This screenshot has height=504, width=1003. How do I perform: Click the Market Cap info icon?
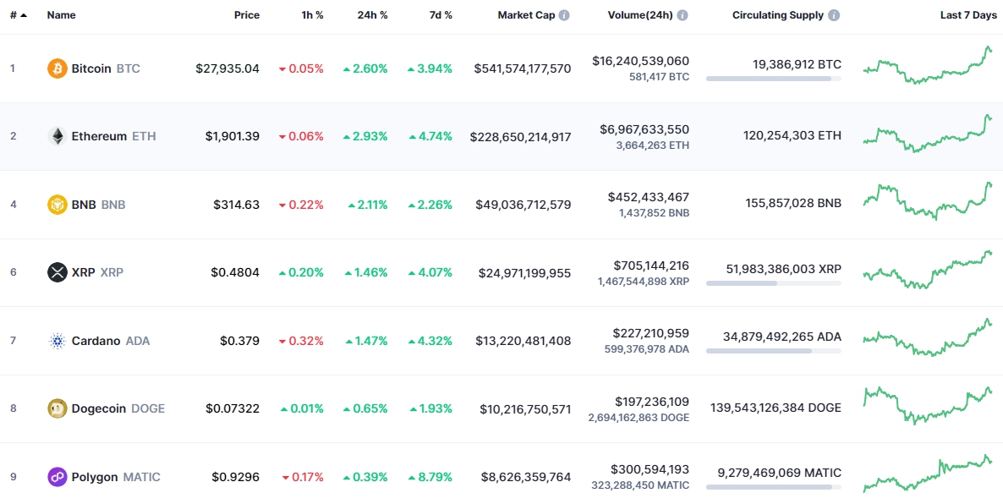[563, 15]
